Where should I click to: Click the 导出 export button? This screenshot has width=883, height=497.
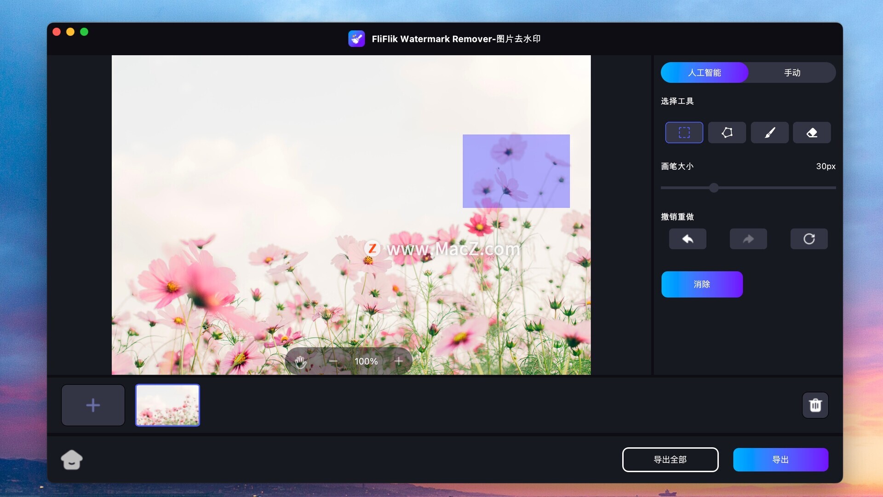click(x=780, y=460)
